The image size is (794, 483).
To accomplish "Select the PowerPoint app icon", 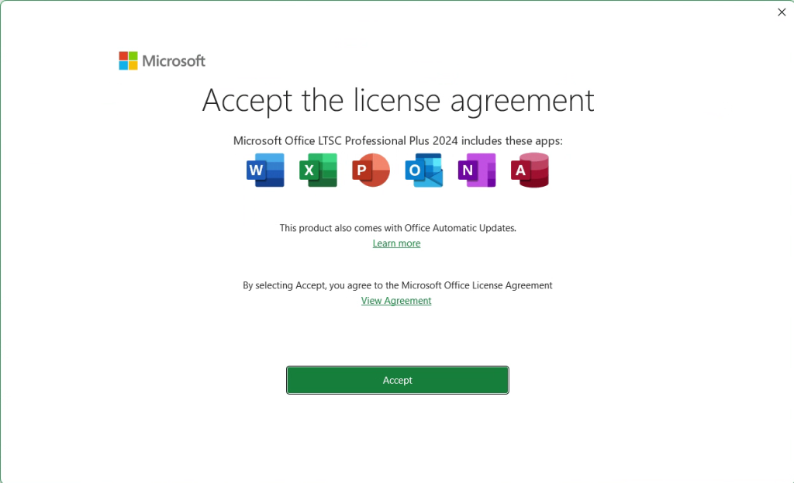I will pos(371,170).
